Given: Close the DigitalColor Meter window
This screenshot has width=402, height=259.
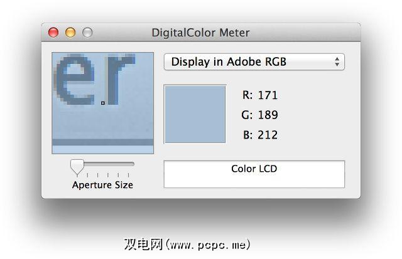Looking at the screenshot, I should pyautogui.click(x=53, y=32).
